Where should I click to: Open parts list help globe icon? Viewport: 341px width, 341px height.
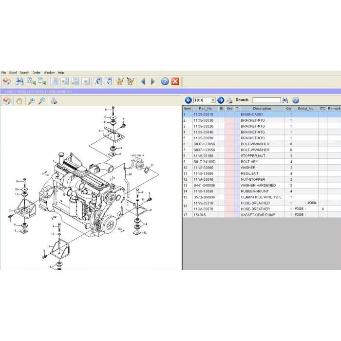point(296,100)
